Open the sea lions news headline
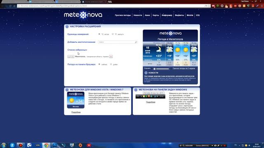 tap(169, 76)
